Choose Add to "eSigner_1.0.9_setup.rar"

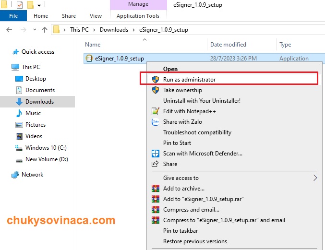tap(234, 199)
